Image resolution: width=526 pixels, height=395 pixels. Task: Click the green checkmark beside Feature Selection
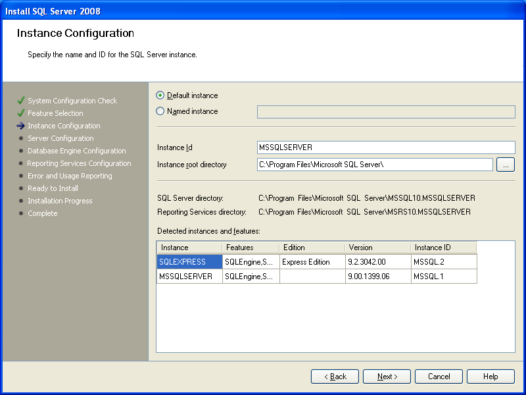click(21, 113)
